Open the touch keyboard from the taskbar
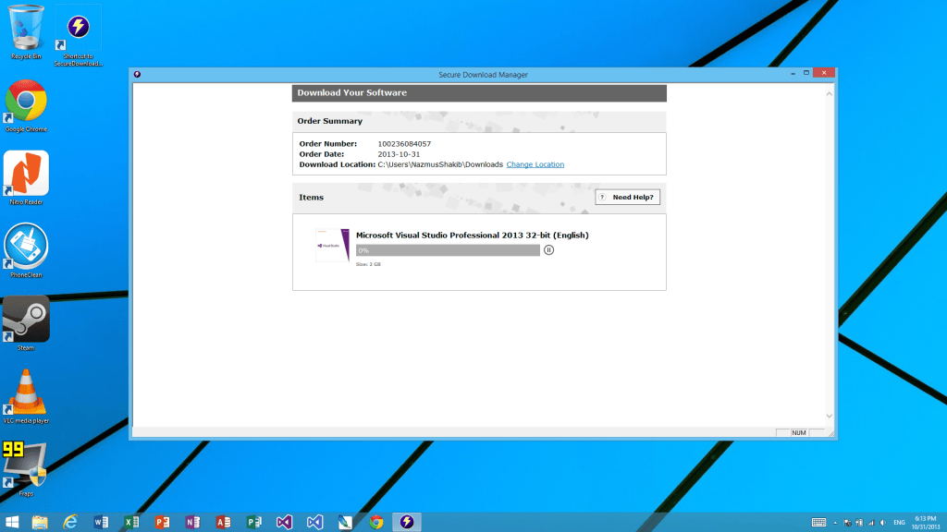The height and width of the screenshot is (532, 947). click(x=818, y=523)
